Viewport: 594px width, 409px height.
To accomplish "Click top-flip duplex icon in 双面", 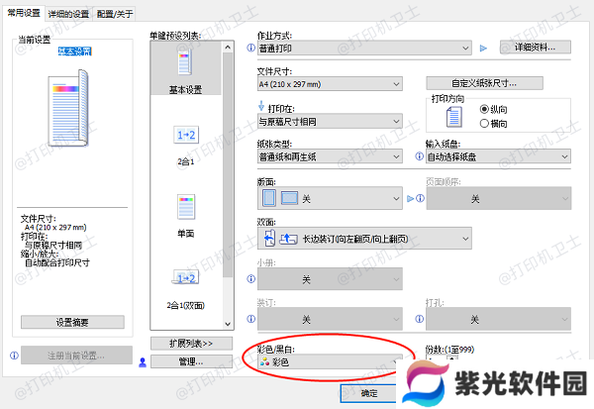I will click(x=288, y=239).
